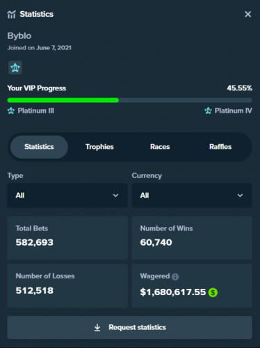Go to the Raffles tab

pos(220,147)
